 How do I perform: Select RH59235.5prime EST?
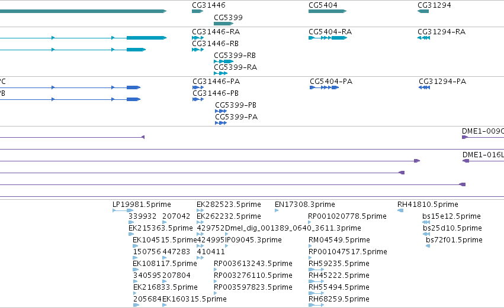(339, 264)
